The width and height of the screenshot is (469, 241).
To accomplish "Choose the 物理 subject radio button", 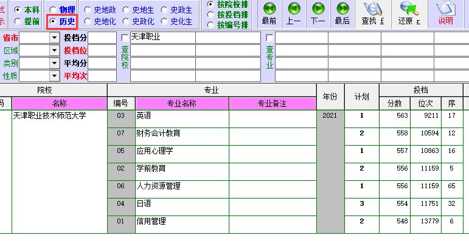I will pos(53,10).
